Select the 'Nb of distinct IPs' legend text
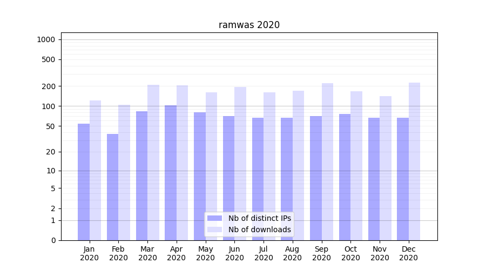The width and height of the screenshot is (486, 270). (259, 218)
